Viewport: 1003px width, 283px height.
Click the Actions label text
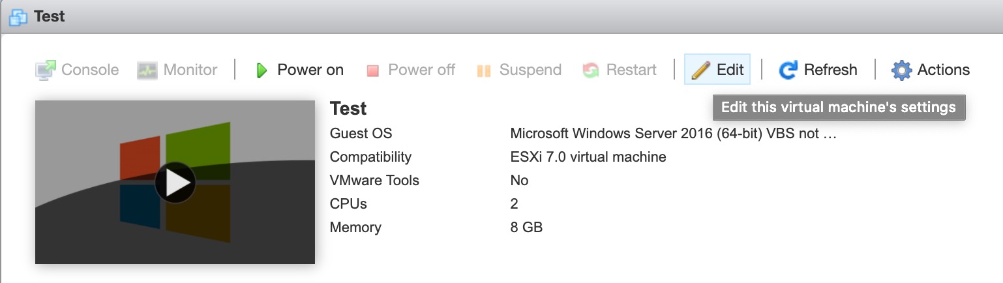pos(943,70)
